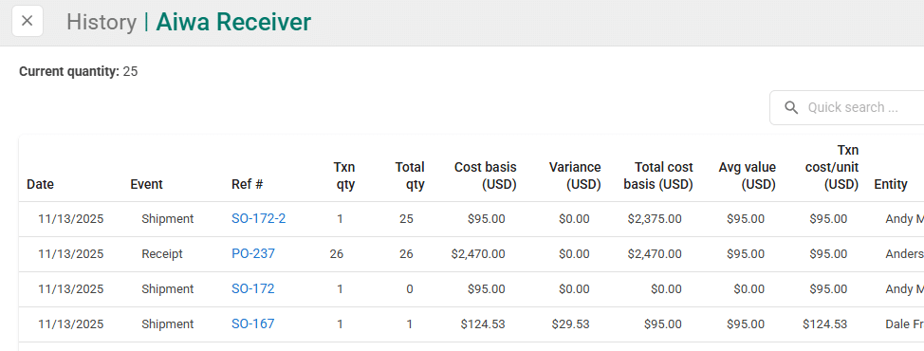The image size is (924, 351).
Task: Close the Aiwa Receiver history panel
Action: [28, 21]
